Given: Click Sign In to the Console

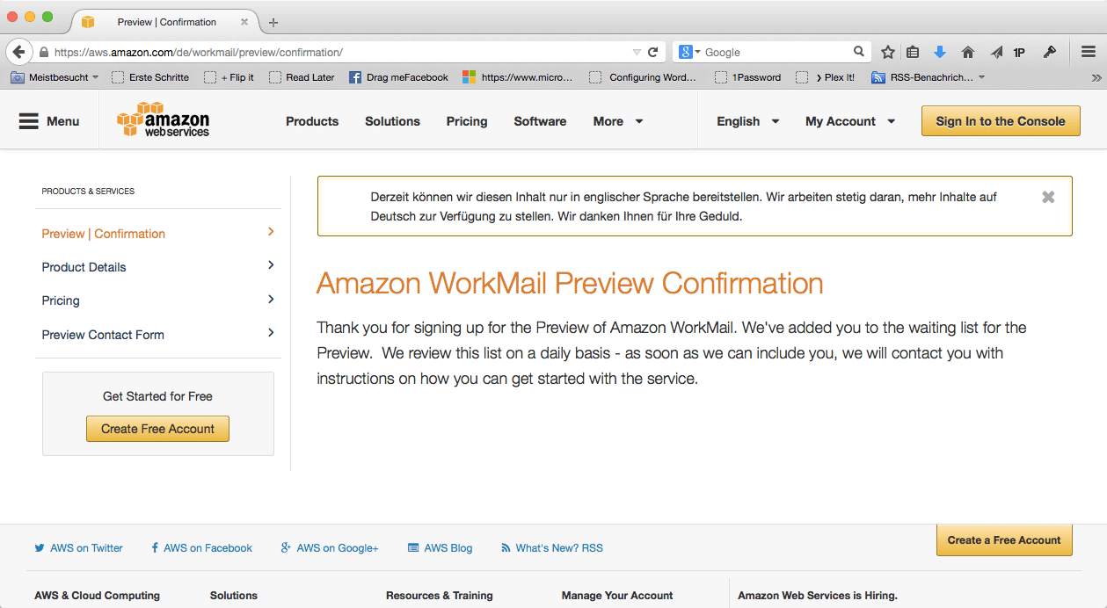Looking at the screenshot, I should pyautogui.click(x=1001, y=121).
